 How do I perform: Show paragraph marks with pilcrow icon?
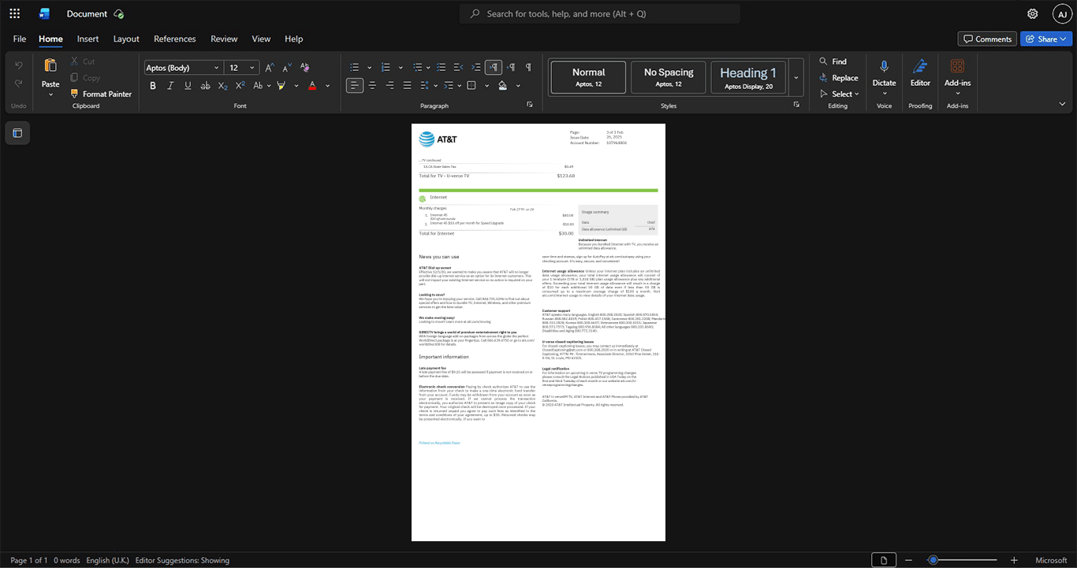tap(528, 67)
